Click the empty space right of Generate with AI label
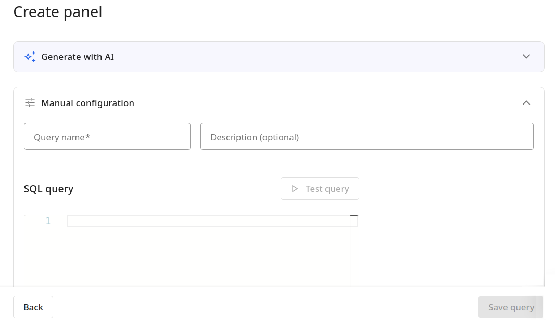The height and width of the screenshot is (326, 555). point(312,57)
